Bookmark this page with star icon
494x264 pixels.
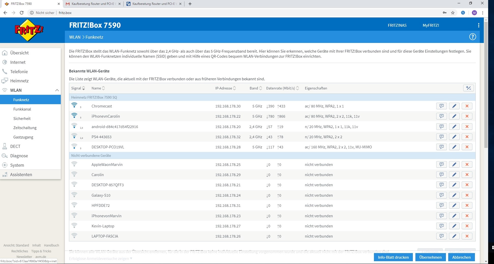point(453,13)
